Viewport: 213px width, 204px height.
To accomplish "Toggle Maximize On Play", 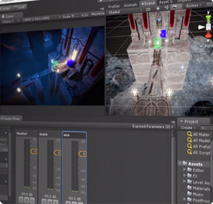I will [98, 14].
